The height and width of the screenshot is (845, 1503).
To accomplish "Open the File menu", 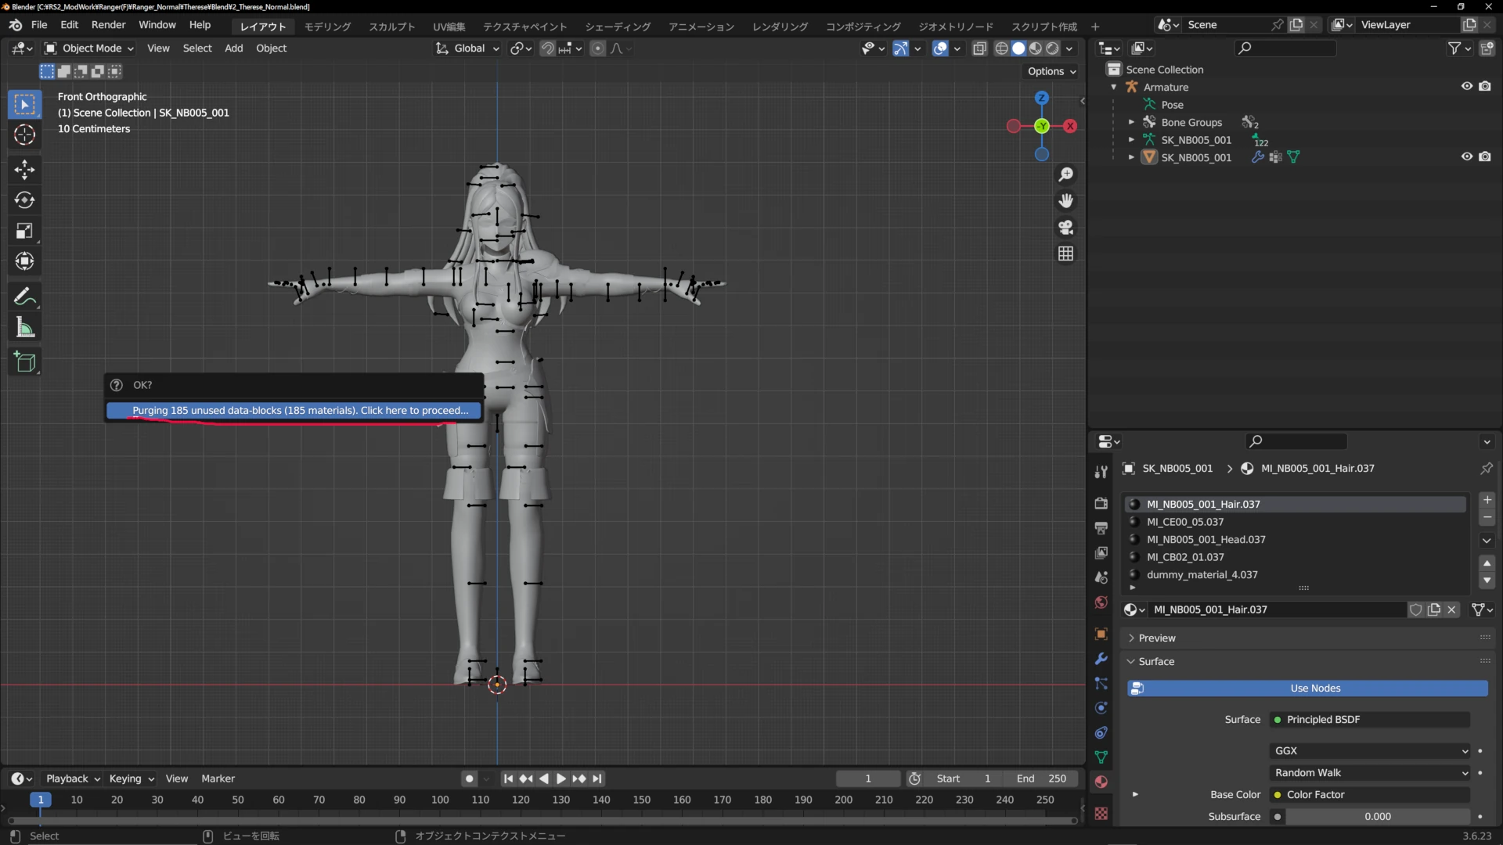I will (39, 25).
